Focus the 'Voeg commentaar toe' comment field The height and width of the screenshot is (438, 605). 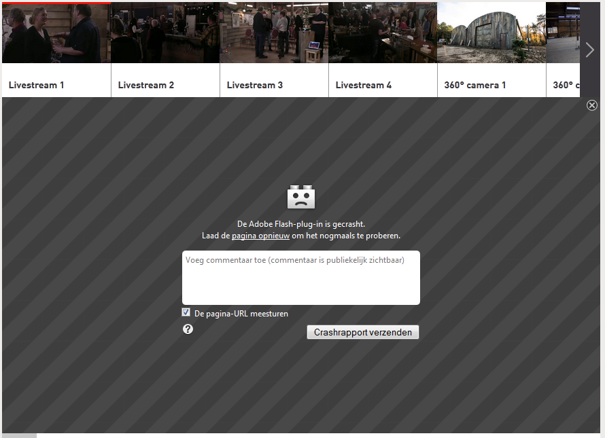tap(301, 278)
